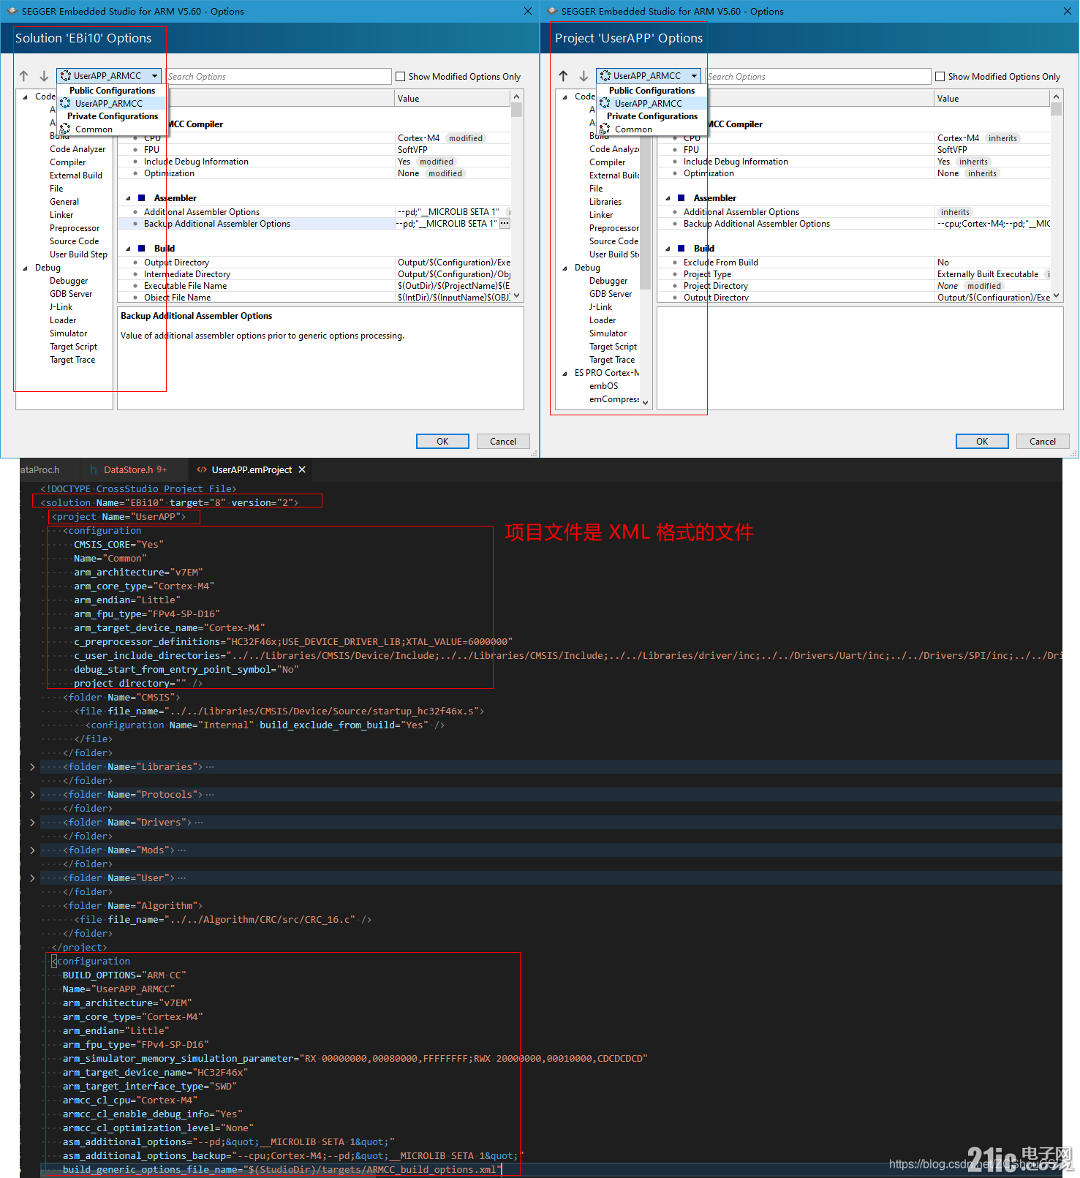Select Optimization row in Solution options list
The height and width of the screenshot is (1178, 1080).
click(x=314, y=173)
